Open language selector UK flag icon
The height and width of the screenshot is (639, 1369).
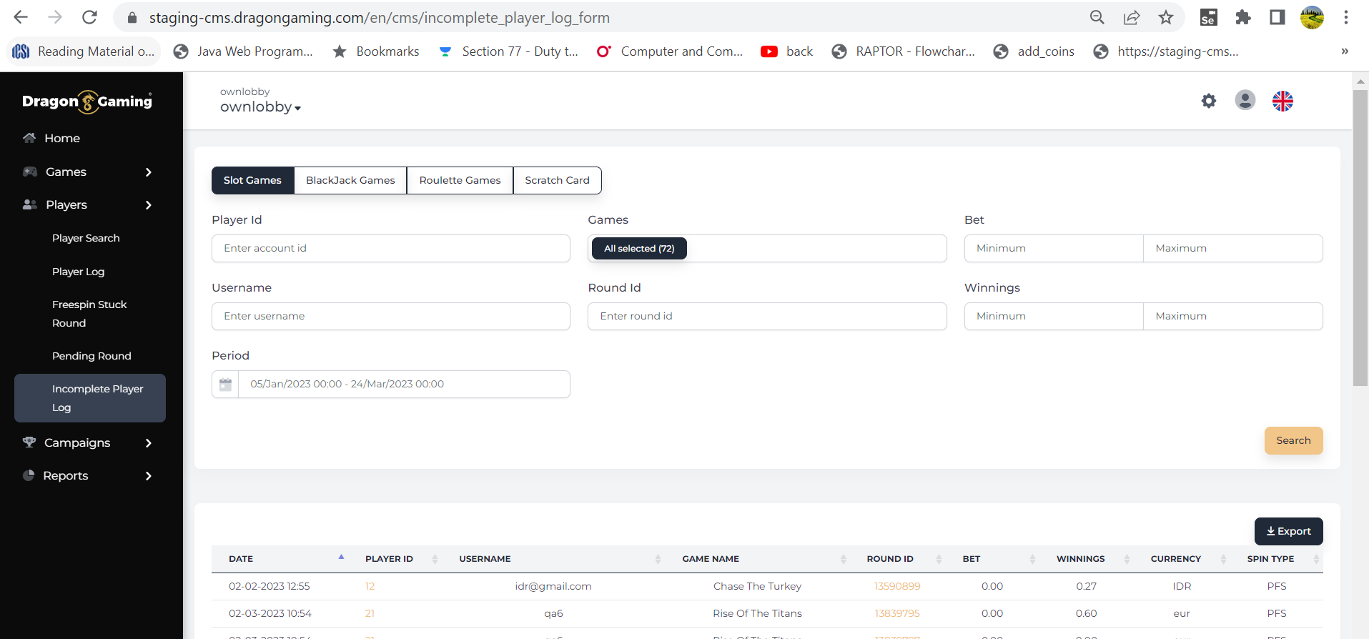pos(1282,101)
